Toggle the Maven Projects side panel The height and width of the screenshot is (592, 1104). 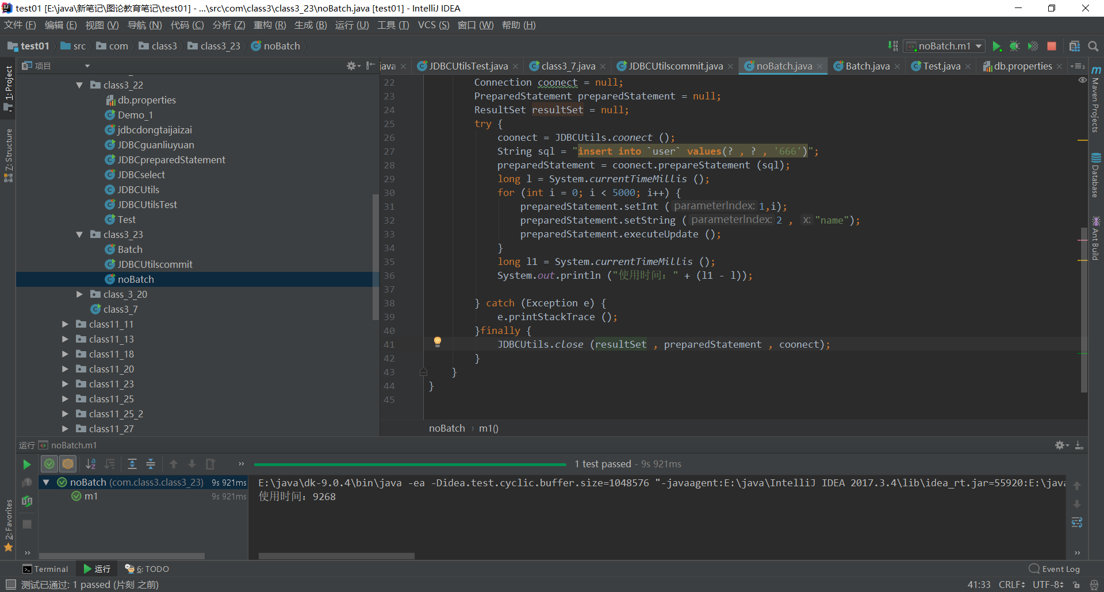(x=1095, y=99)
